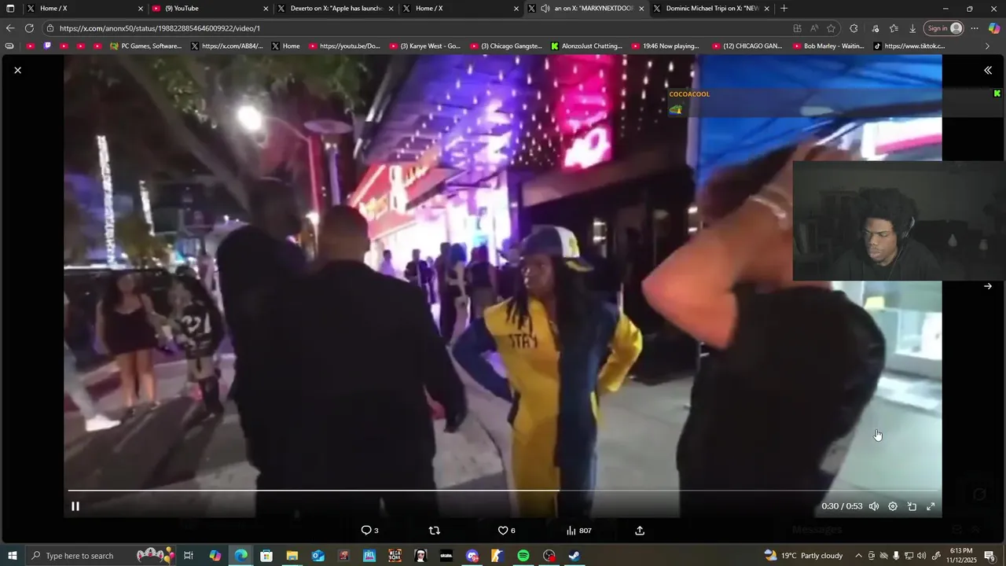Seek on the video progress bar
1006x566 pixels.
503,490
